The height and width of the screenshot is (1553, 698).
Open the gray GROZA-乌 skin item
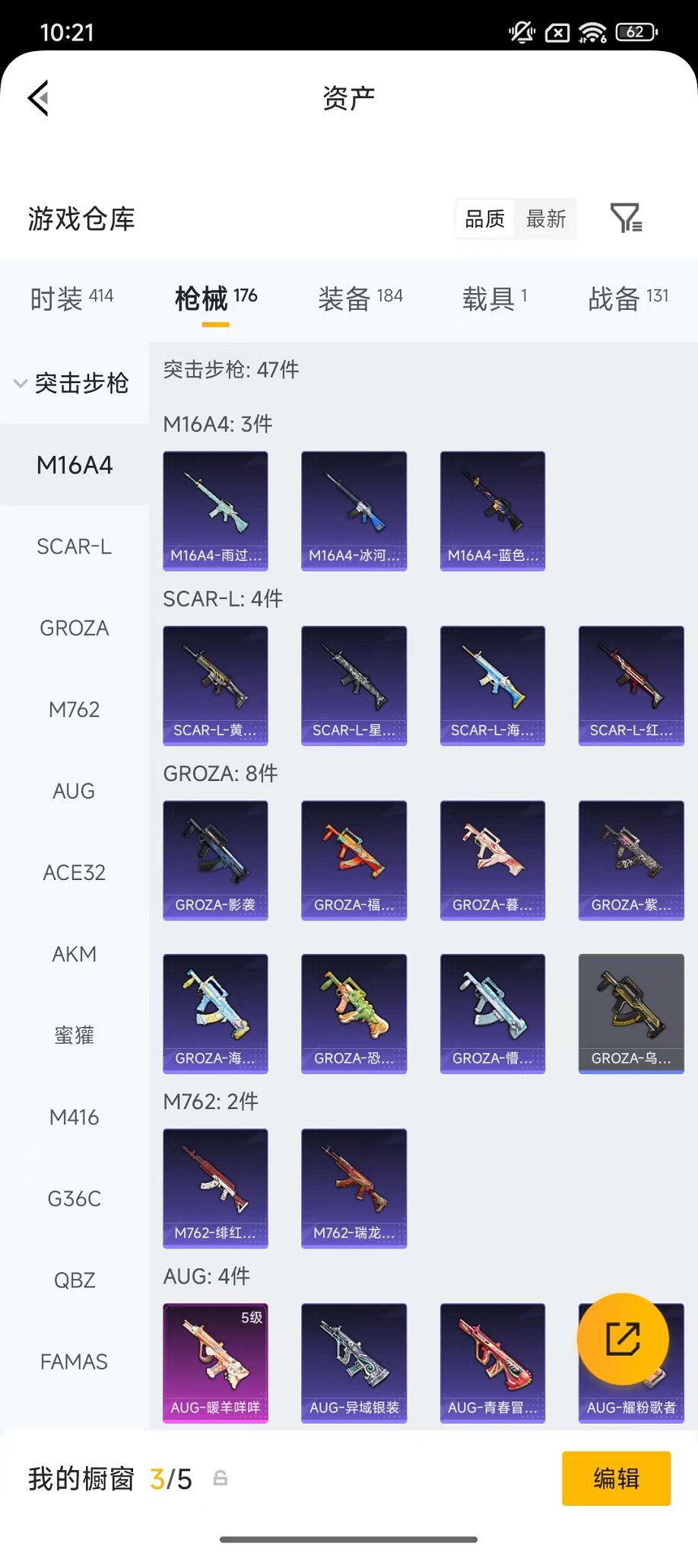click(x=631, y=1013)
